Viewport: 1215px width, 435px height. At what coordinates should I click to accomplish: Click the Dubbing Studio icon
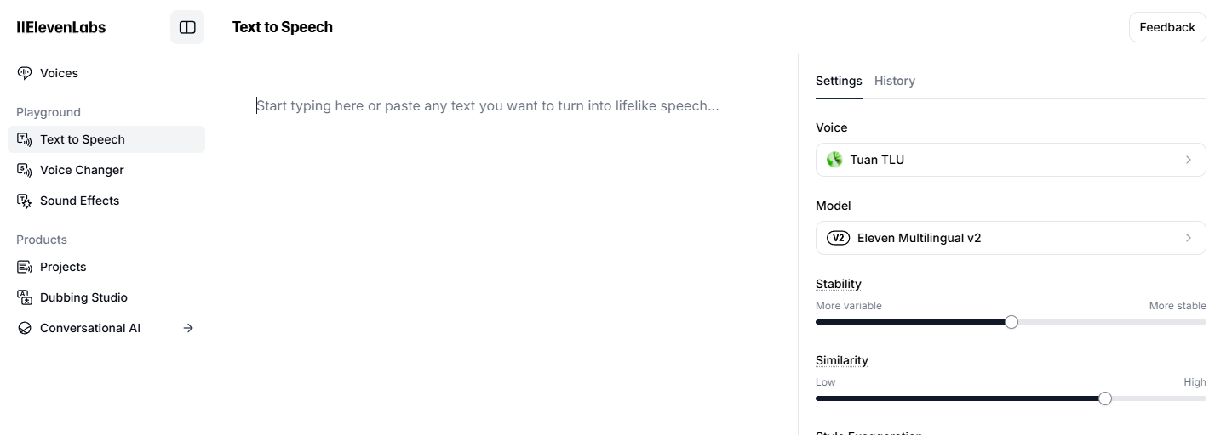25,297
